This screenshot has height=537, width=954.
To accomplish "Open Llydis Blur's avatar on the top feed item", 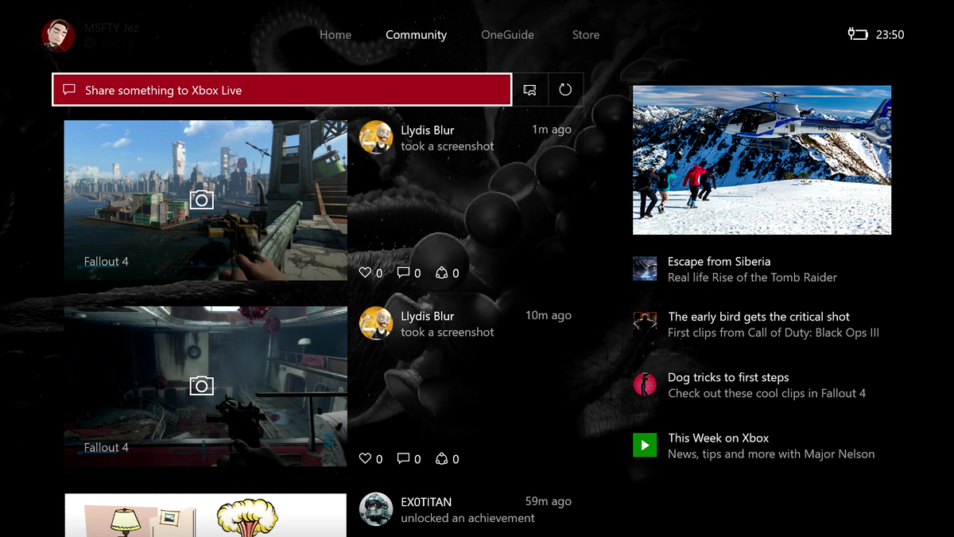I will (374, 138).
